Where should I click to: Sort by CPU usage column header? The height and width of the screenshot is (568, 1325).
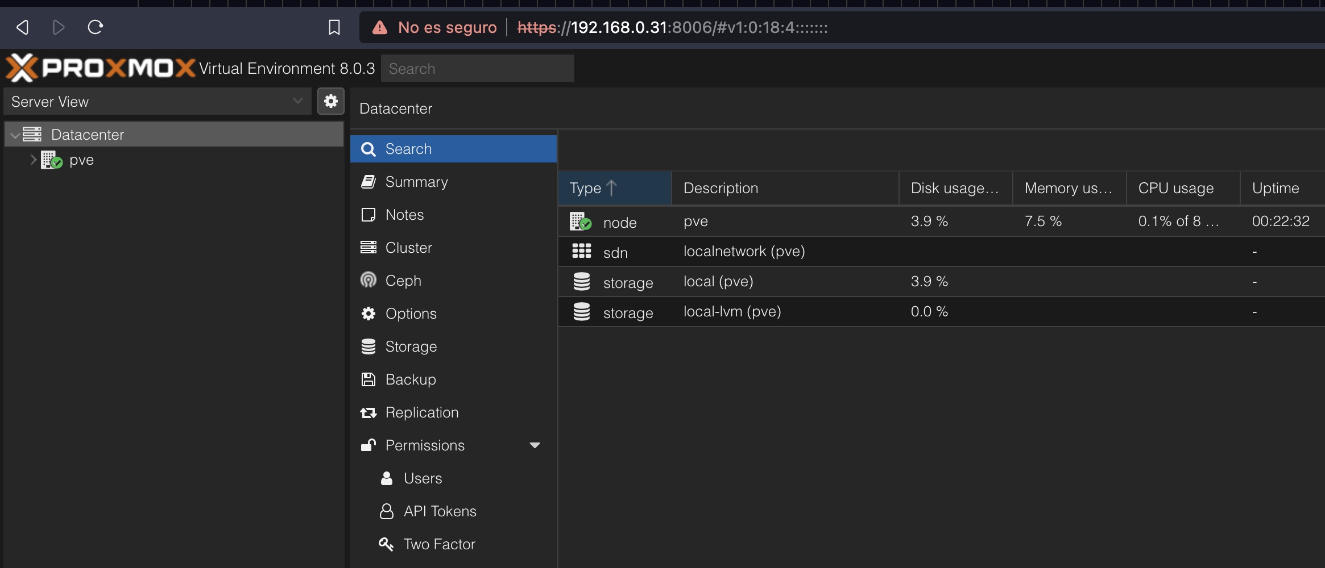click(x=1183, y=188)
